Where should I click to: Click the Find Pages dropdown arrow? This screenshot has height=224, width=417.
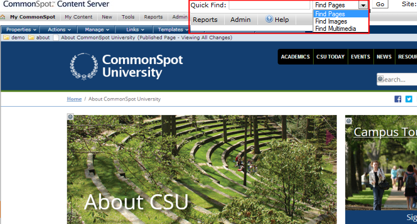(x=363, y=5)
